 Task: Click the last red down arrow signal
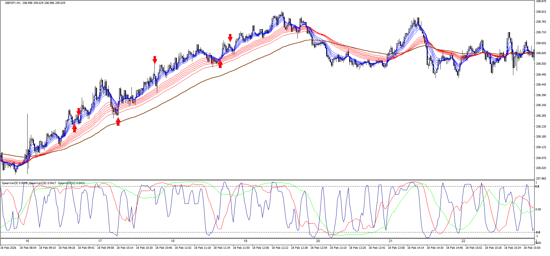tap(230, 37)
